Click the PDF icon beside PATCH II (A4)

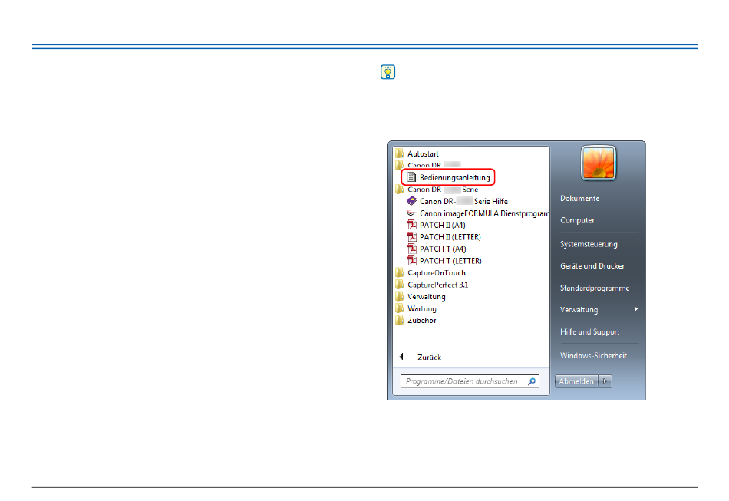pos(411,225)
